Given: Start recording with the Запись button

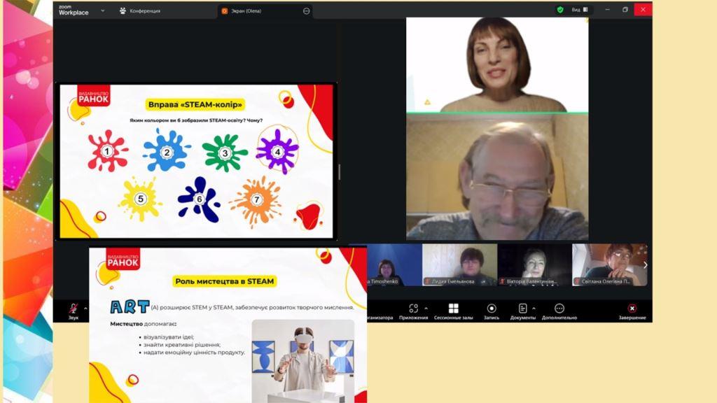Looking at the screenshot, I should click(492, 309).
